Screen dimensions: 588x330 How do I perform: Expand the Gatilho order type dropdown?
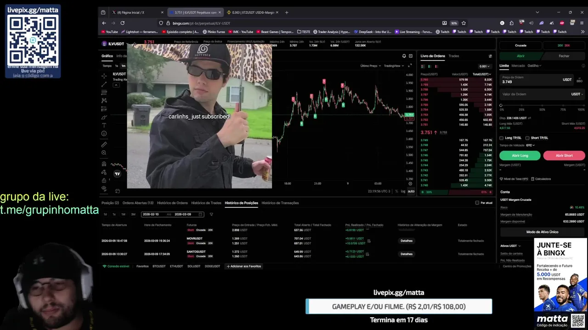tap(534, 66)
